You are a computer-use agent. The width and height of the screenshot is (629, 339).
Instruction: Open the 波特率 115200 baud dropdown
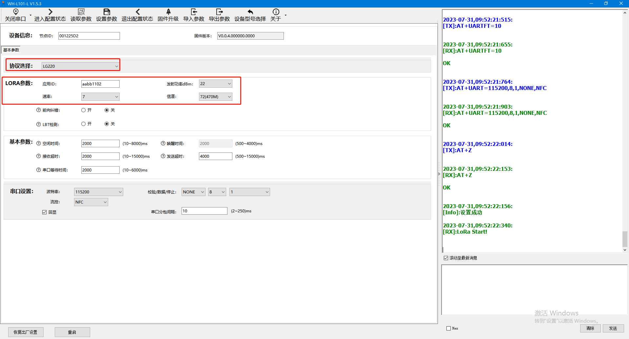(x=98, y=192)
